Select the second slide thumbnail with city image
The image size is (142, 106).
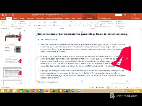pyautogui.click(x=13, y=37)
